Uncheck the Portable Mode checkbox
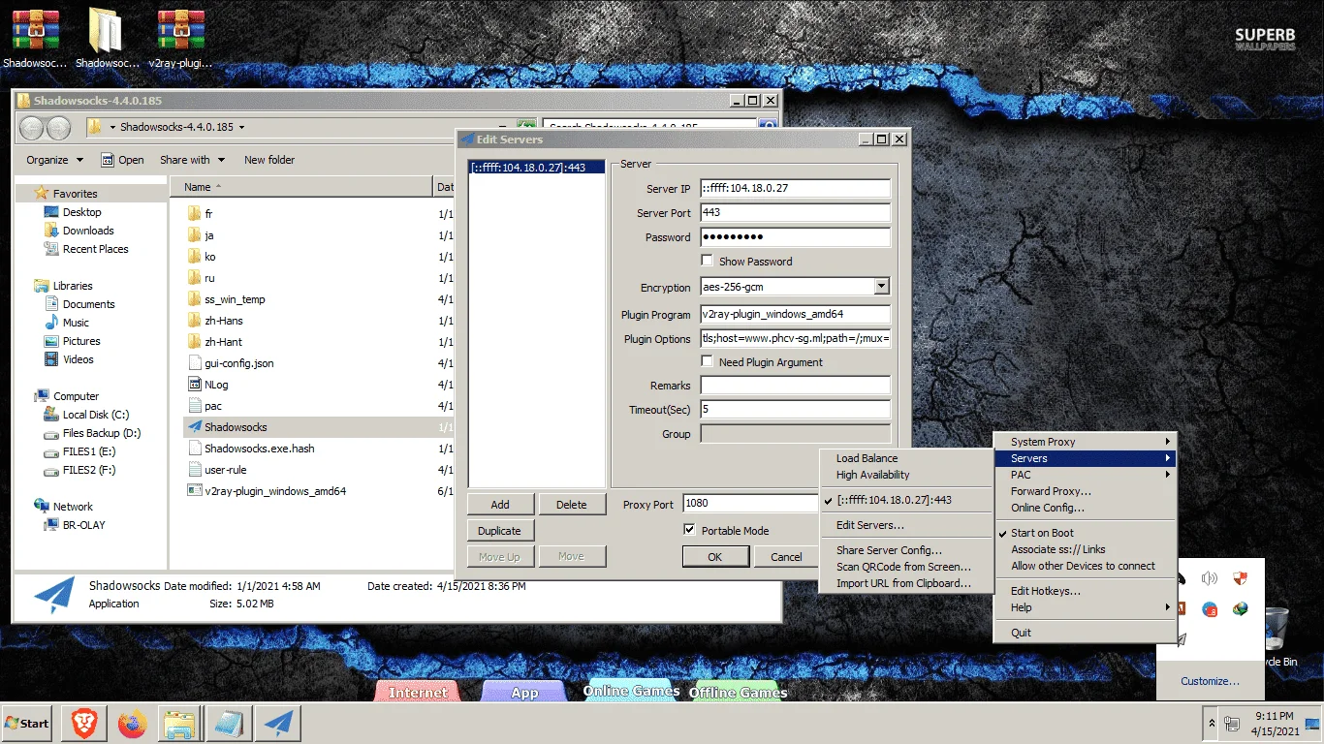Screen dimensions: 1324x744 689,530
